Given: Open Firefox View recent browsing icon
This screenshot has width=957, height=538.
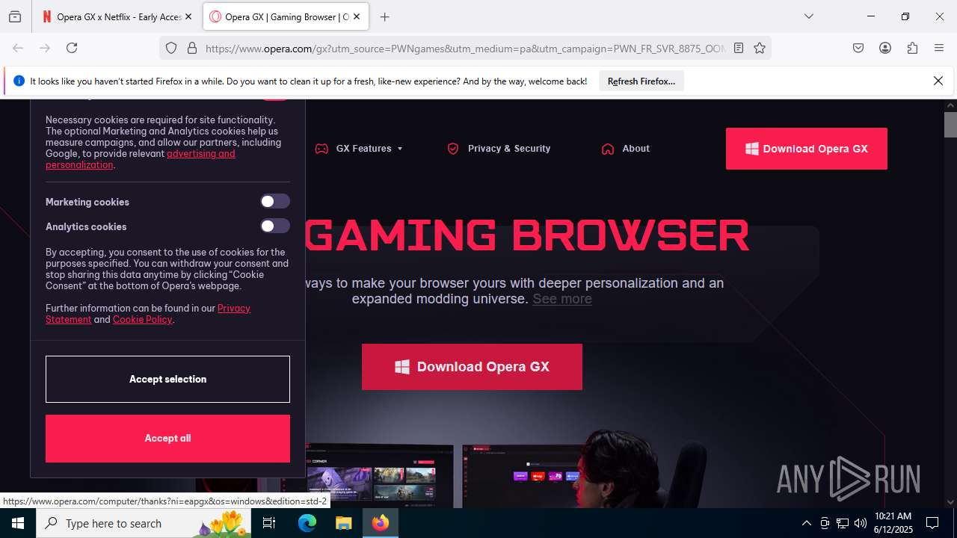Looking at the screenshot, I should (x=15, y=16).
